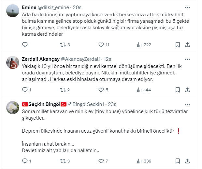Bookmark Emine's tweet
Viewport: 202px width, 169px height.
[178, 45]
